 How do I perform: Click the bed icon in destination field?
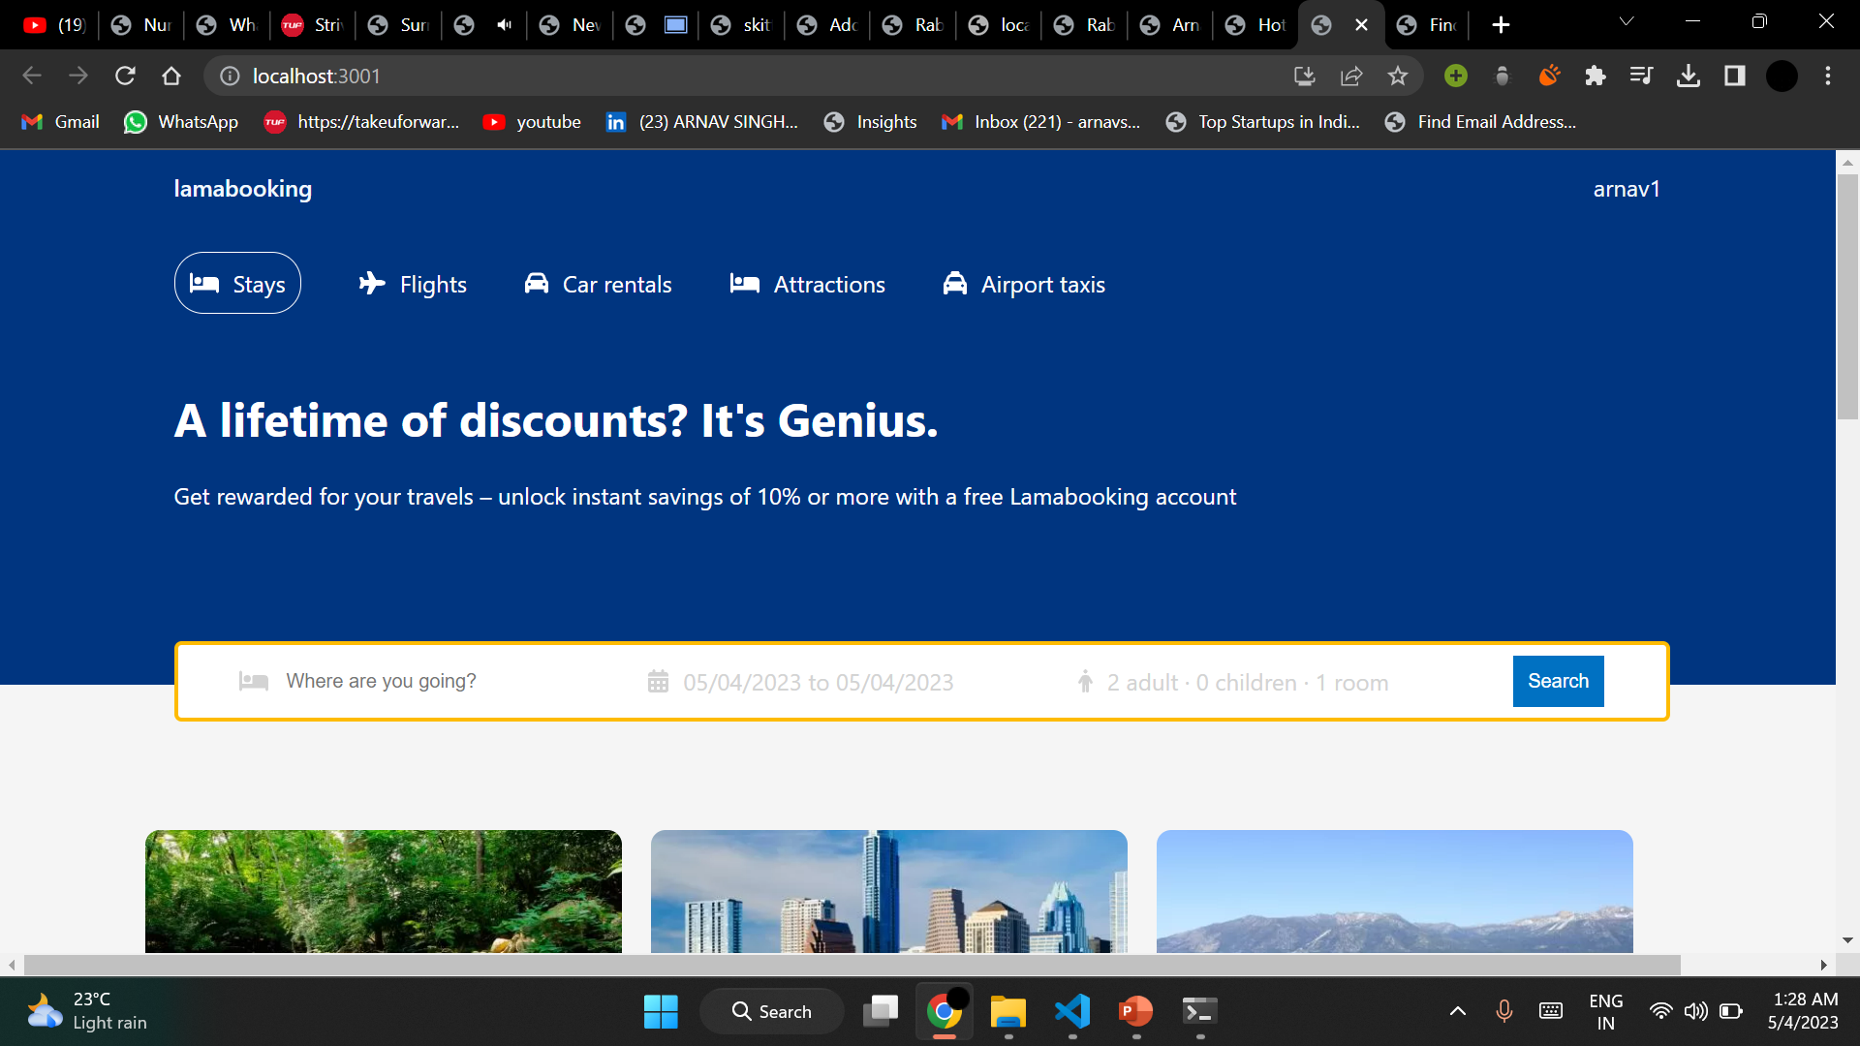point(253,682)
